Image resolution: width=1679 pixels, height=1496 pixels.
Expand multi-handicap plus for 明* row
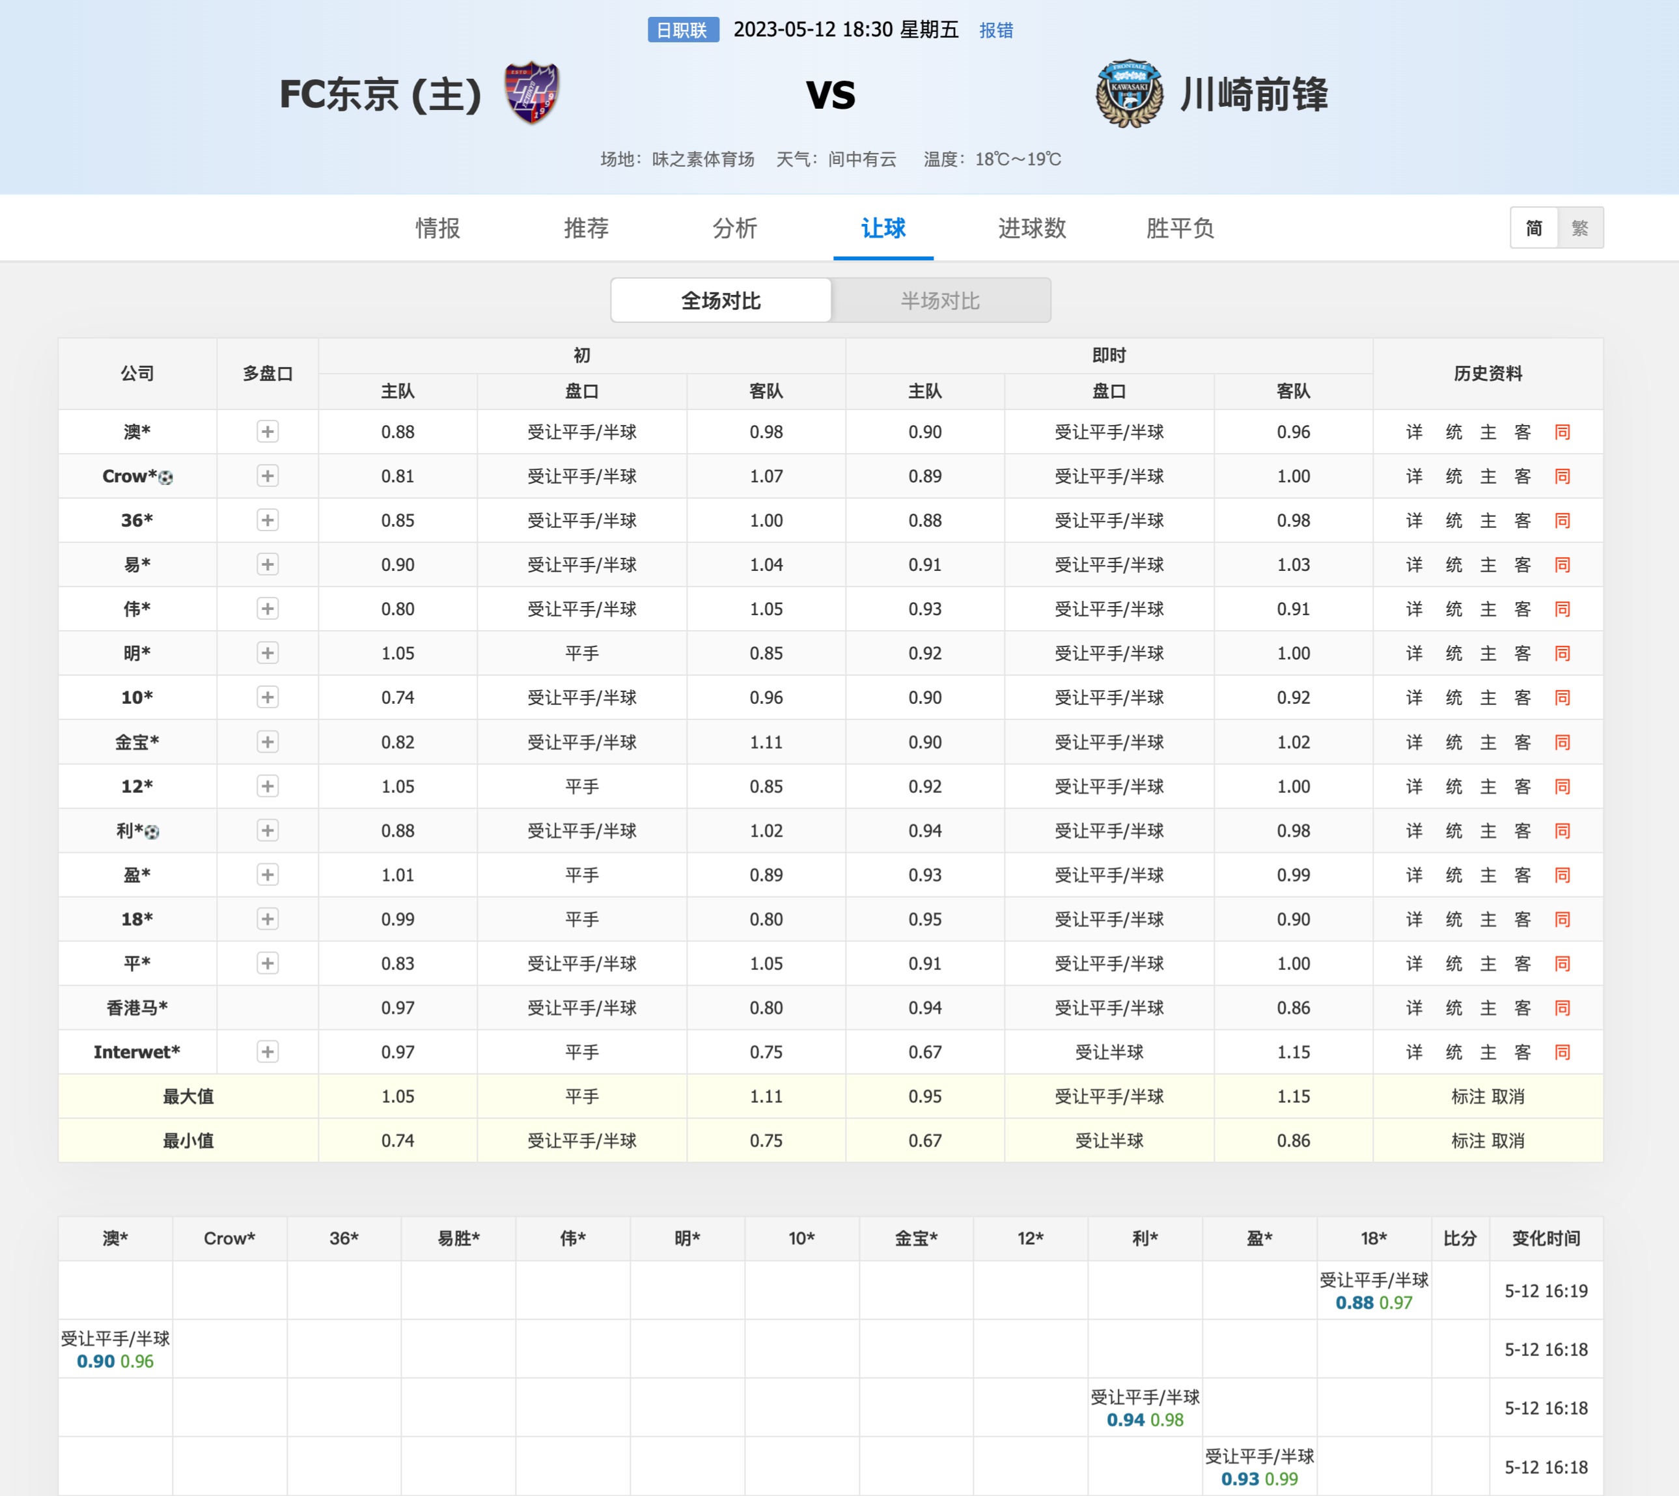click(267, 654)
